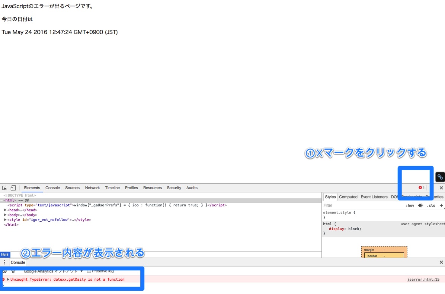Image resolution: width=445 pixels, height=294 pixels.
Task: Clear the console with the ban icon
Action: tap(4, 271)
